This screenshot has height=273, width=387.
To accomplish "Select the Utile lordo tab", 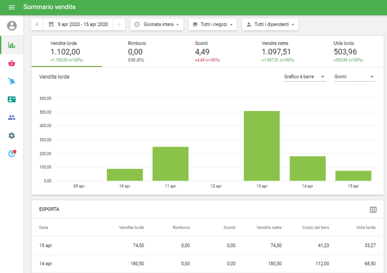I will pyautogui.click(x=348, y=51).
